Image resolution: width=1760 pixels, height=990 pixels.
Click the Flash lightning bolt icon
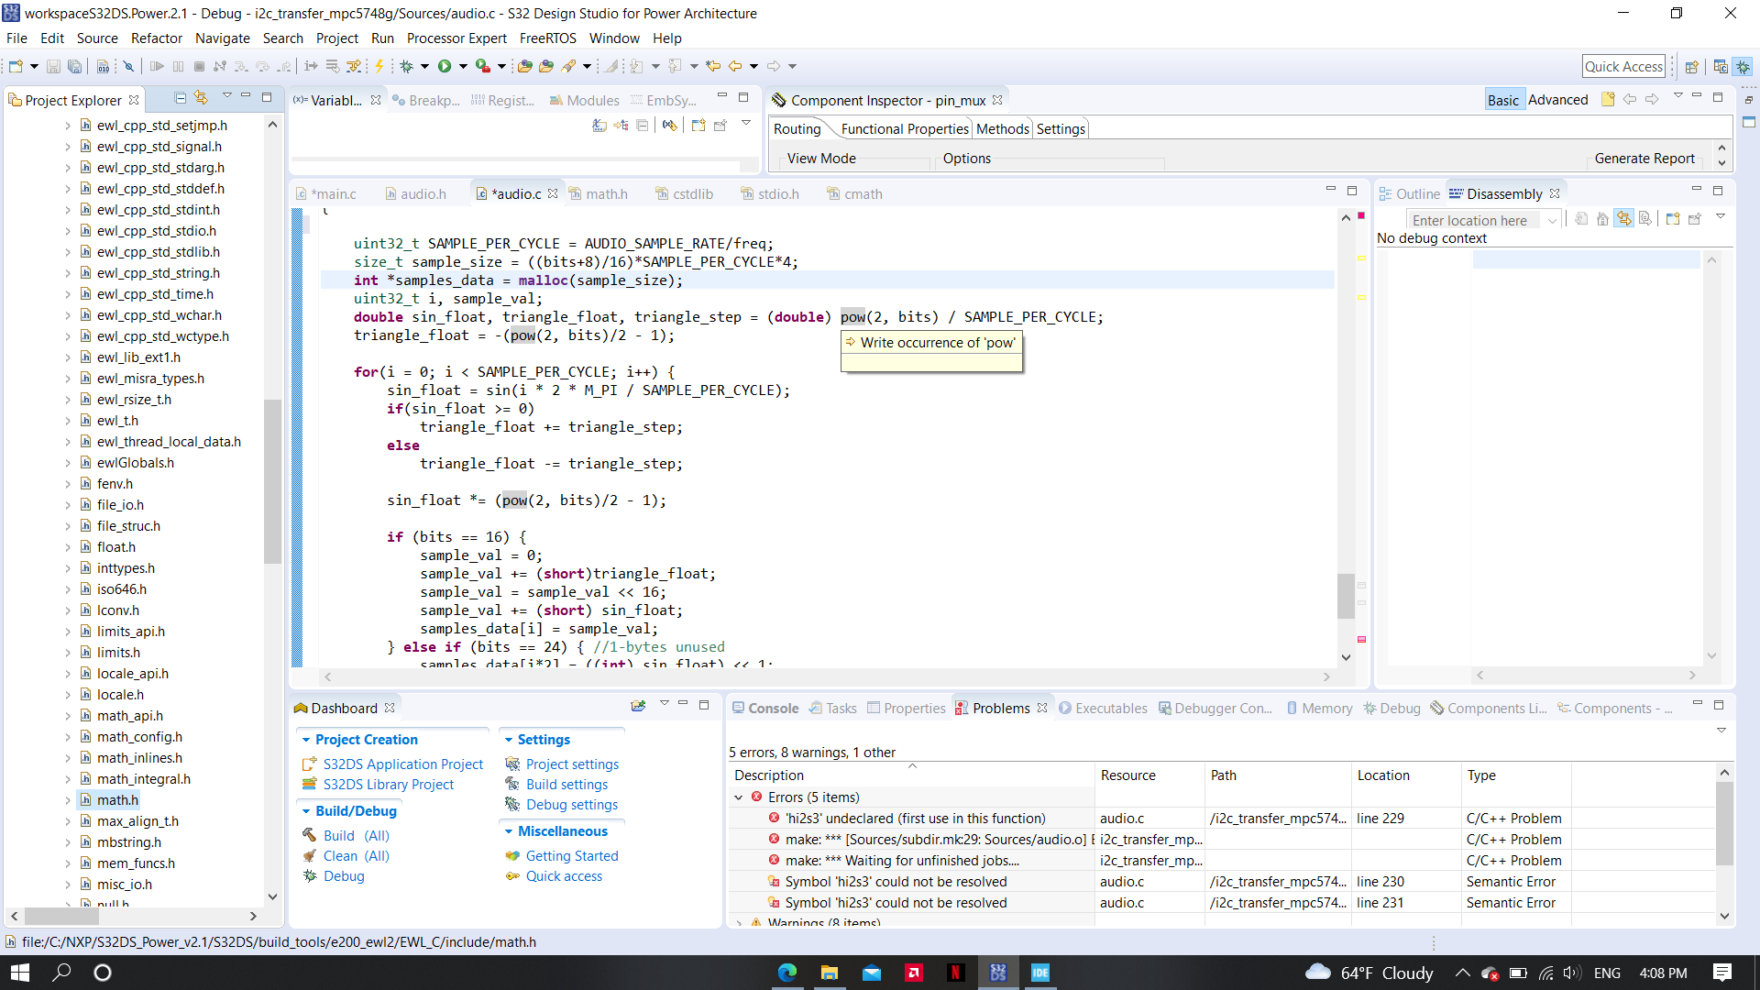(x=379, y=66)
